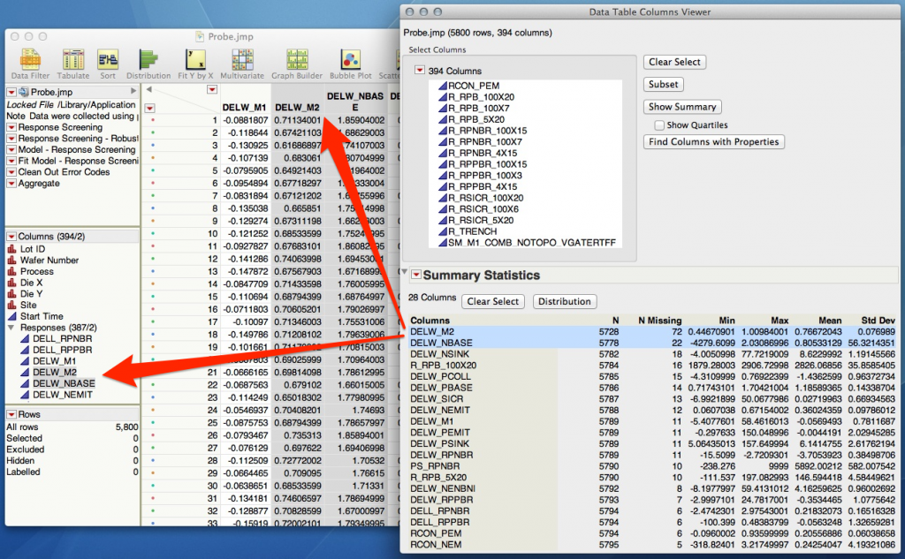Image resolution: width=905 pixels, height=559 pixels.
Task: Select R_RPPBR_100X3 in viewer column list
Action: (x=485, y=176)
